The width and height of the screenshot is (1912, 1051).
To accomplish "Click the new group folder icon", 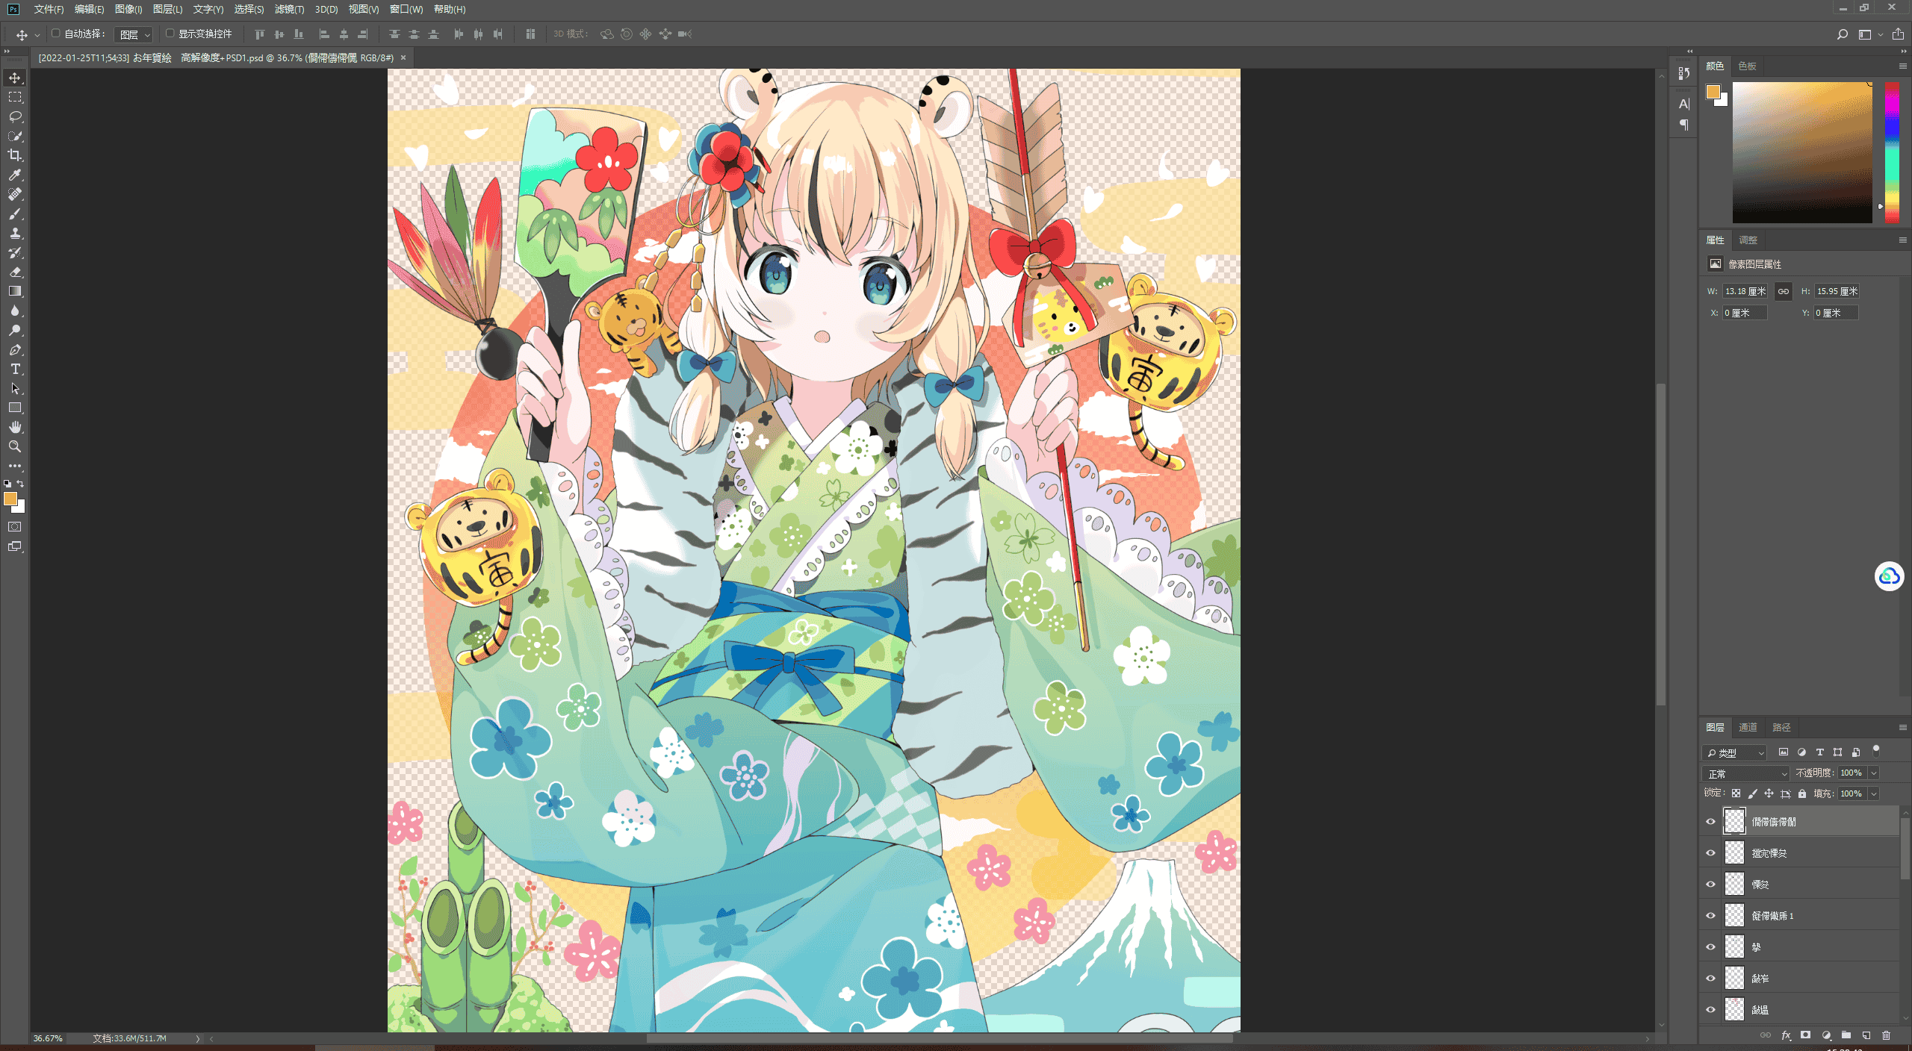I will point(1846,1035).
